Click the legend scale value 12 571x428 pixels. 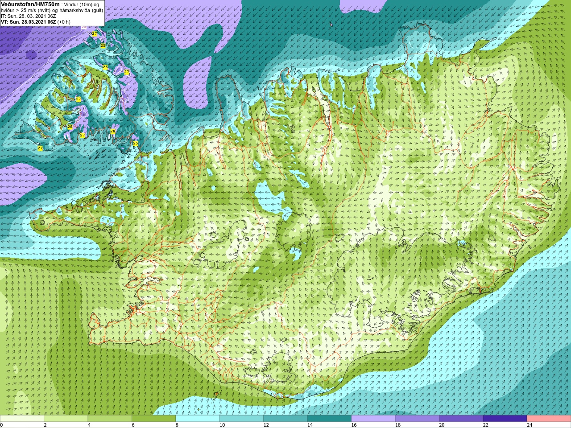(x=266, y=425)
